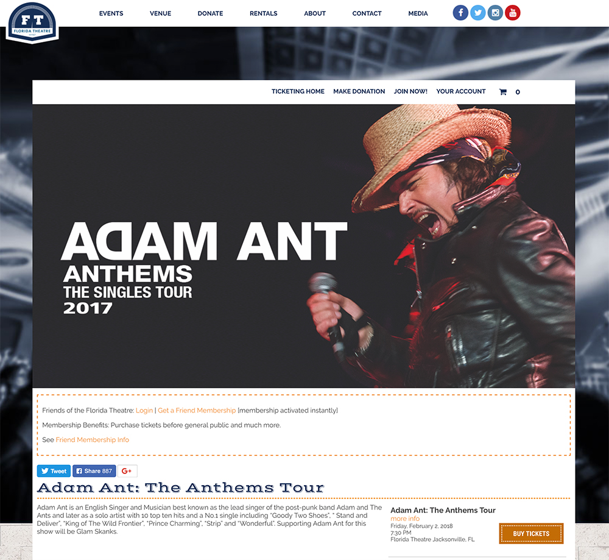This screenshot has height=560, width=609.
Task: Click the Tweet button
Action: point(54,471)
